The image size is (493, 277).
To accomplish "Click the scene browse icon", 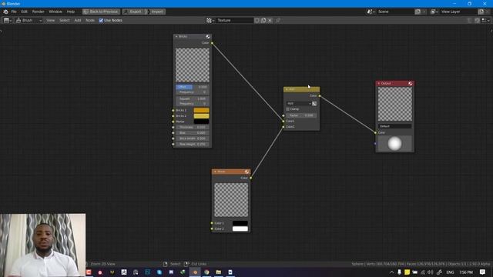I will [371, 12].
